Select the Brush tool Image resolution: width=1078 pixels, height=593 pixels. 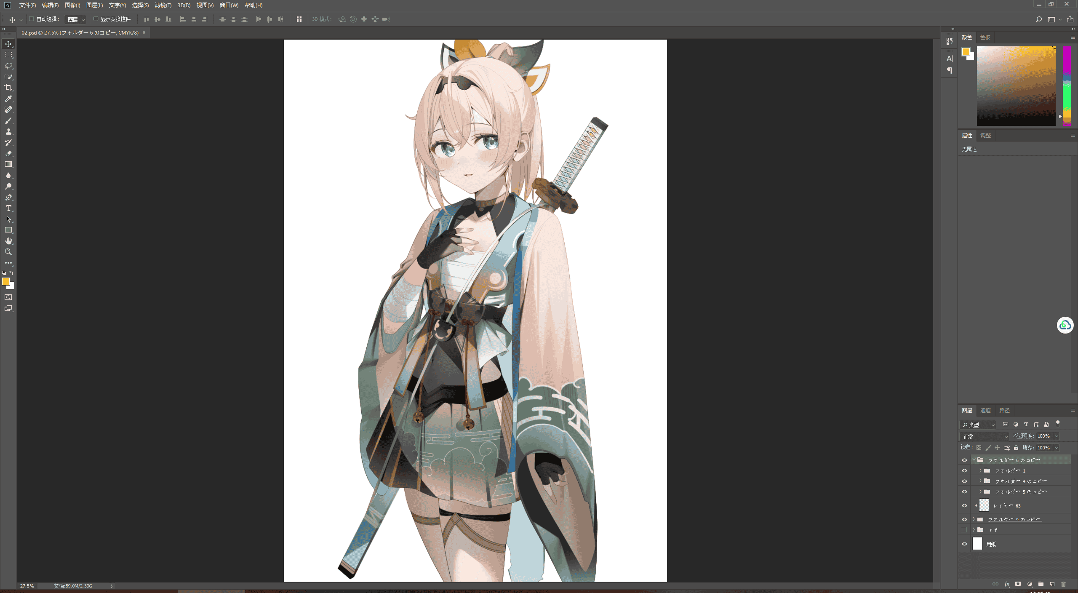pyautogui.click(x=8, y=120)
